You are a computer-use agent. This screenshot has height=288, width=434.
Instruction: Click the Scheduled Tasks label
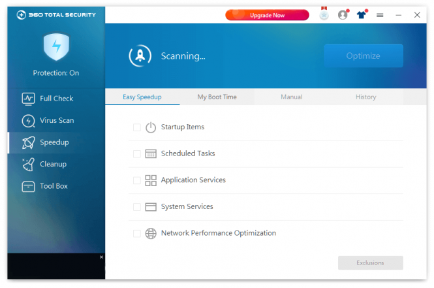coord(188,153)
